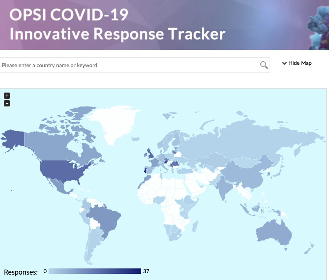Select Brazil on the world map
329x280 pixels.
click(x=105, y=218)
